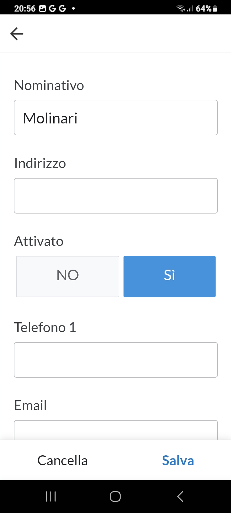Open Android recent apps view
The image size is (231, 513).
(51, 496)
